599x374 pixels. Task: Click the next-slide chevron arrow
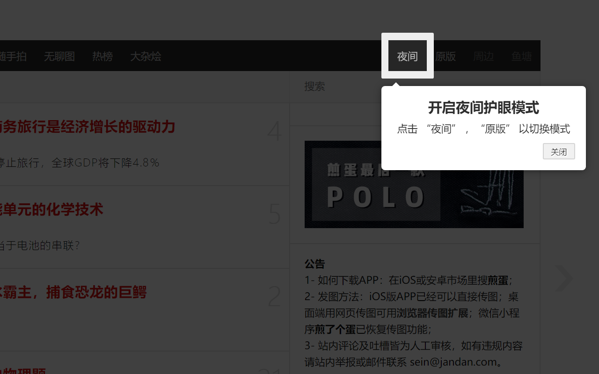563,279
